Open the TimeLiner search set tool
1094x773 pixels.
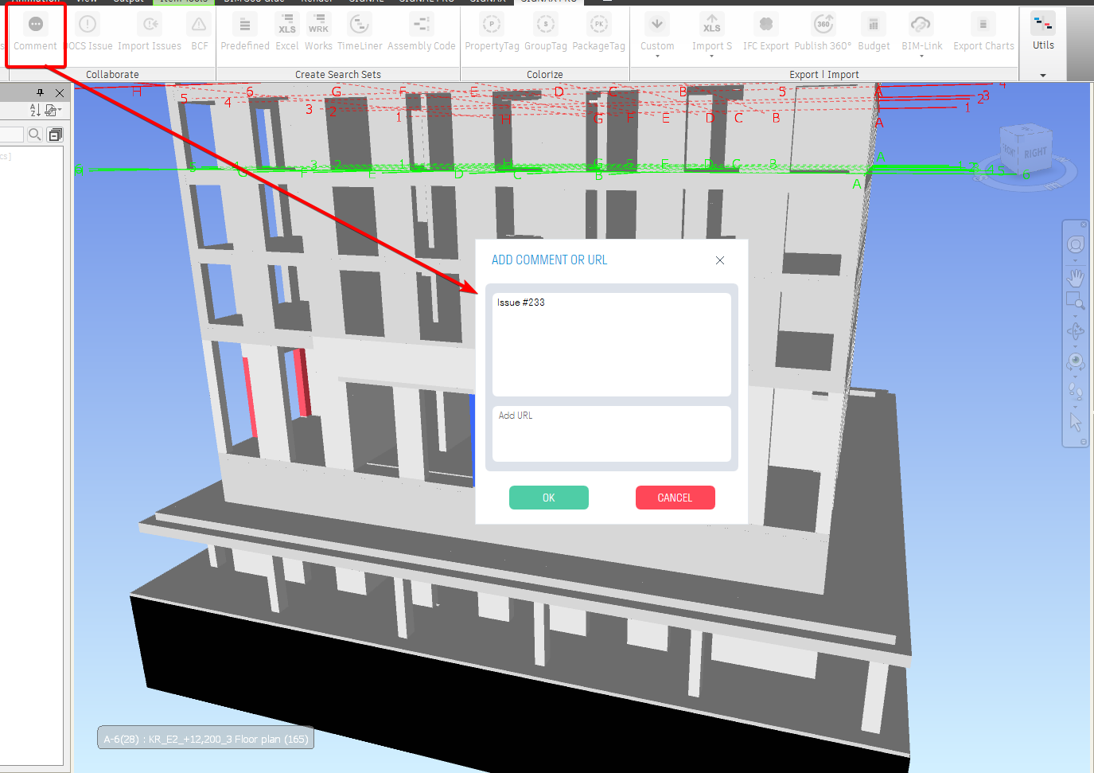click(360, 33)
